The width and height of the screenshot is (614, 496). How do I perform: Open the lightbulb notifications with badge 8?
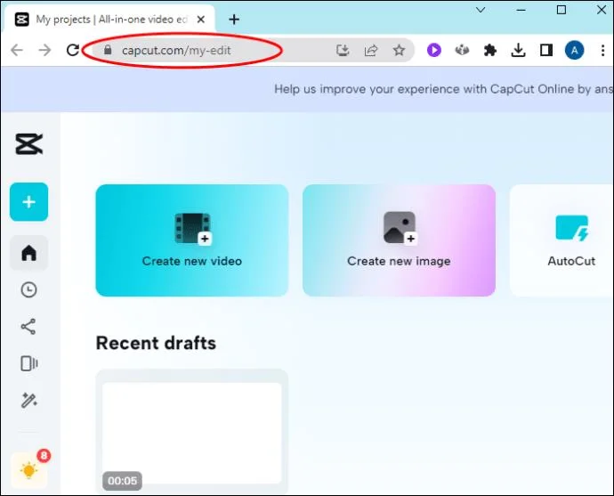coord(29,470)
